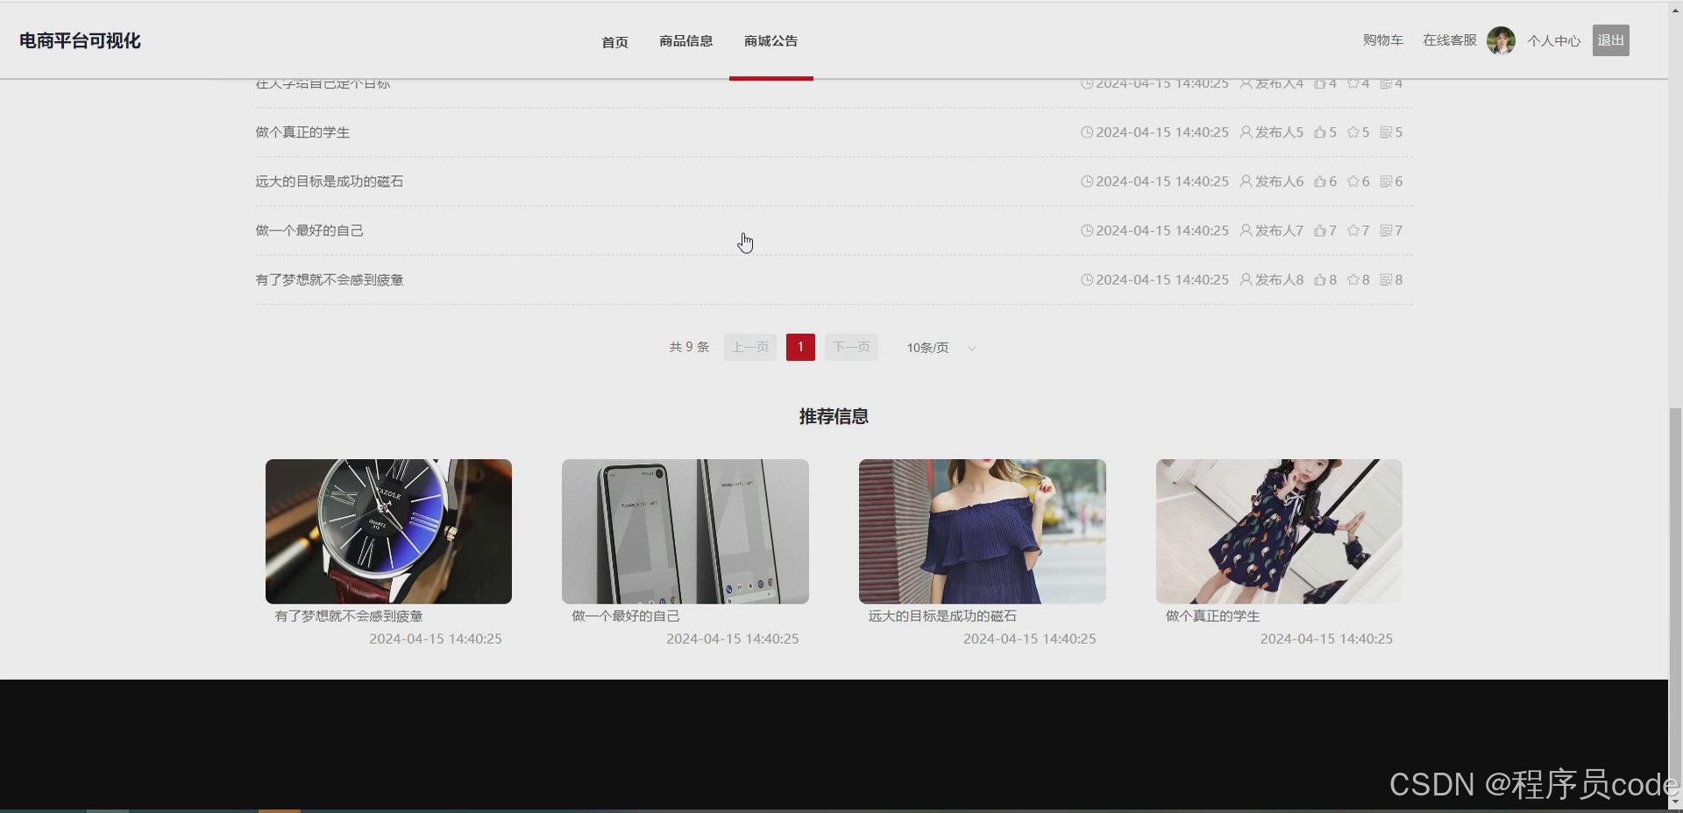Click the like thumbs-up icon on 做个真正的学生
Image resolution: width=1683 pixels, height=813 pixels.
pyautogui.click(x=1322, y=132)
